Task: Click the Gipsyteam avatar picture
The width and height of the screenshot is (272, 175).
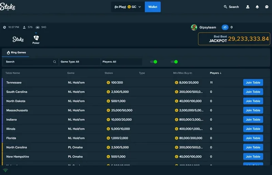Action: [194, 27]
